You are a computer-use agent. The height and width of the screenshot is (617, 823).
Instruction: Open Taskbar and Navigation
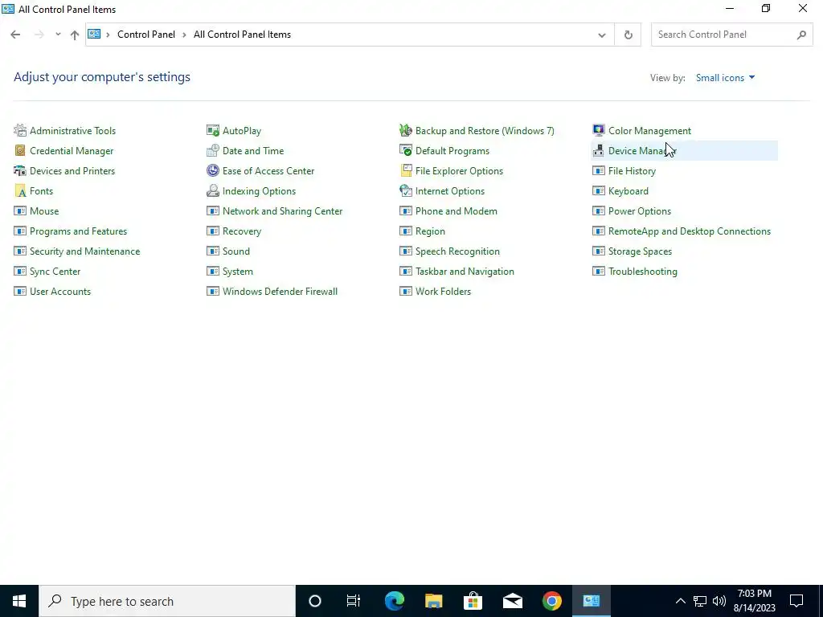coord(465,272)
